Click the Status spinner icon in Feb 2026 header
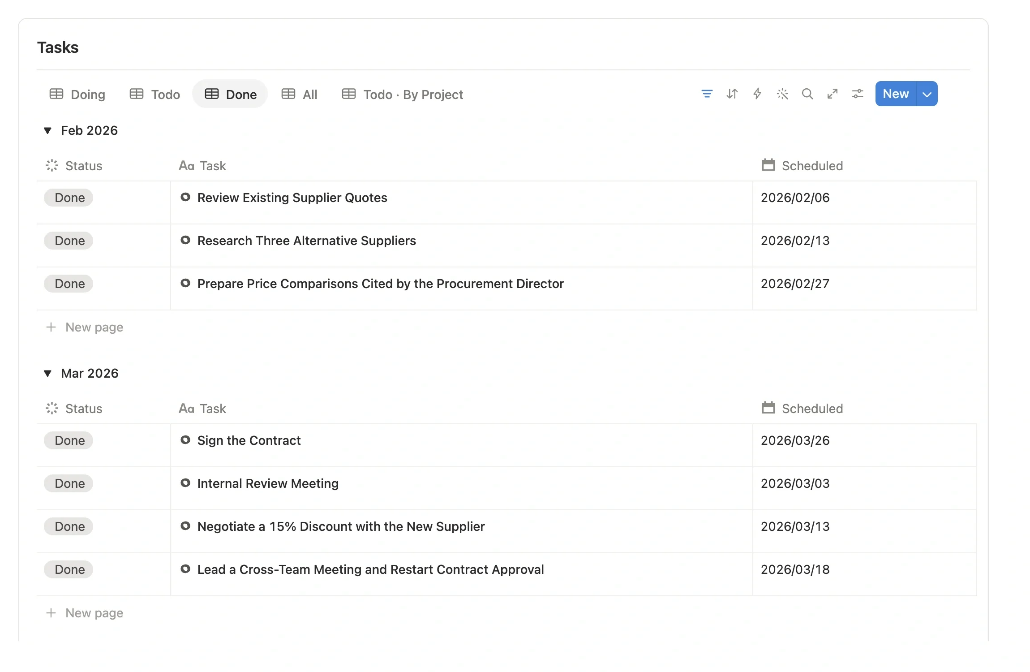 (x=52, y=165)
